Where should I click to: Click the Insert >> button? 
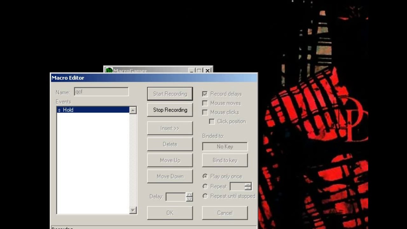[170, 128]
